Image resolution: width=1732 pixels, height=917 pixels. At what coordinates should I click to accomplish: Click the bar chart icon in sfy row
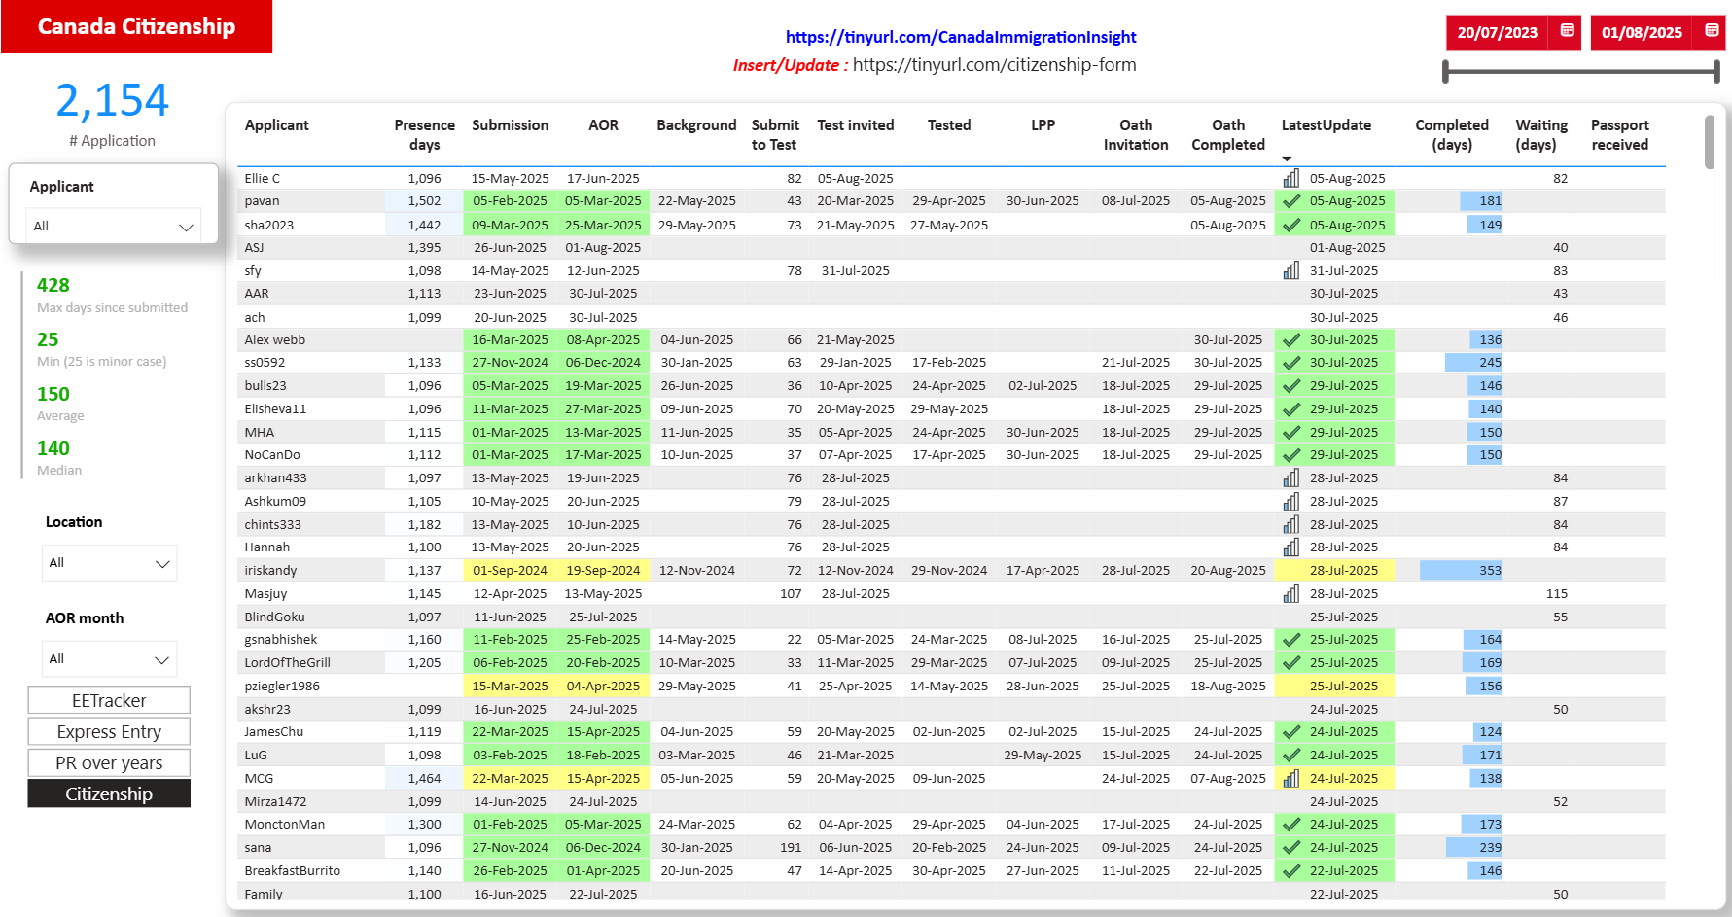pos(1291,270)
